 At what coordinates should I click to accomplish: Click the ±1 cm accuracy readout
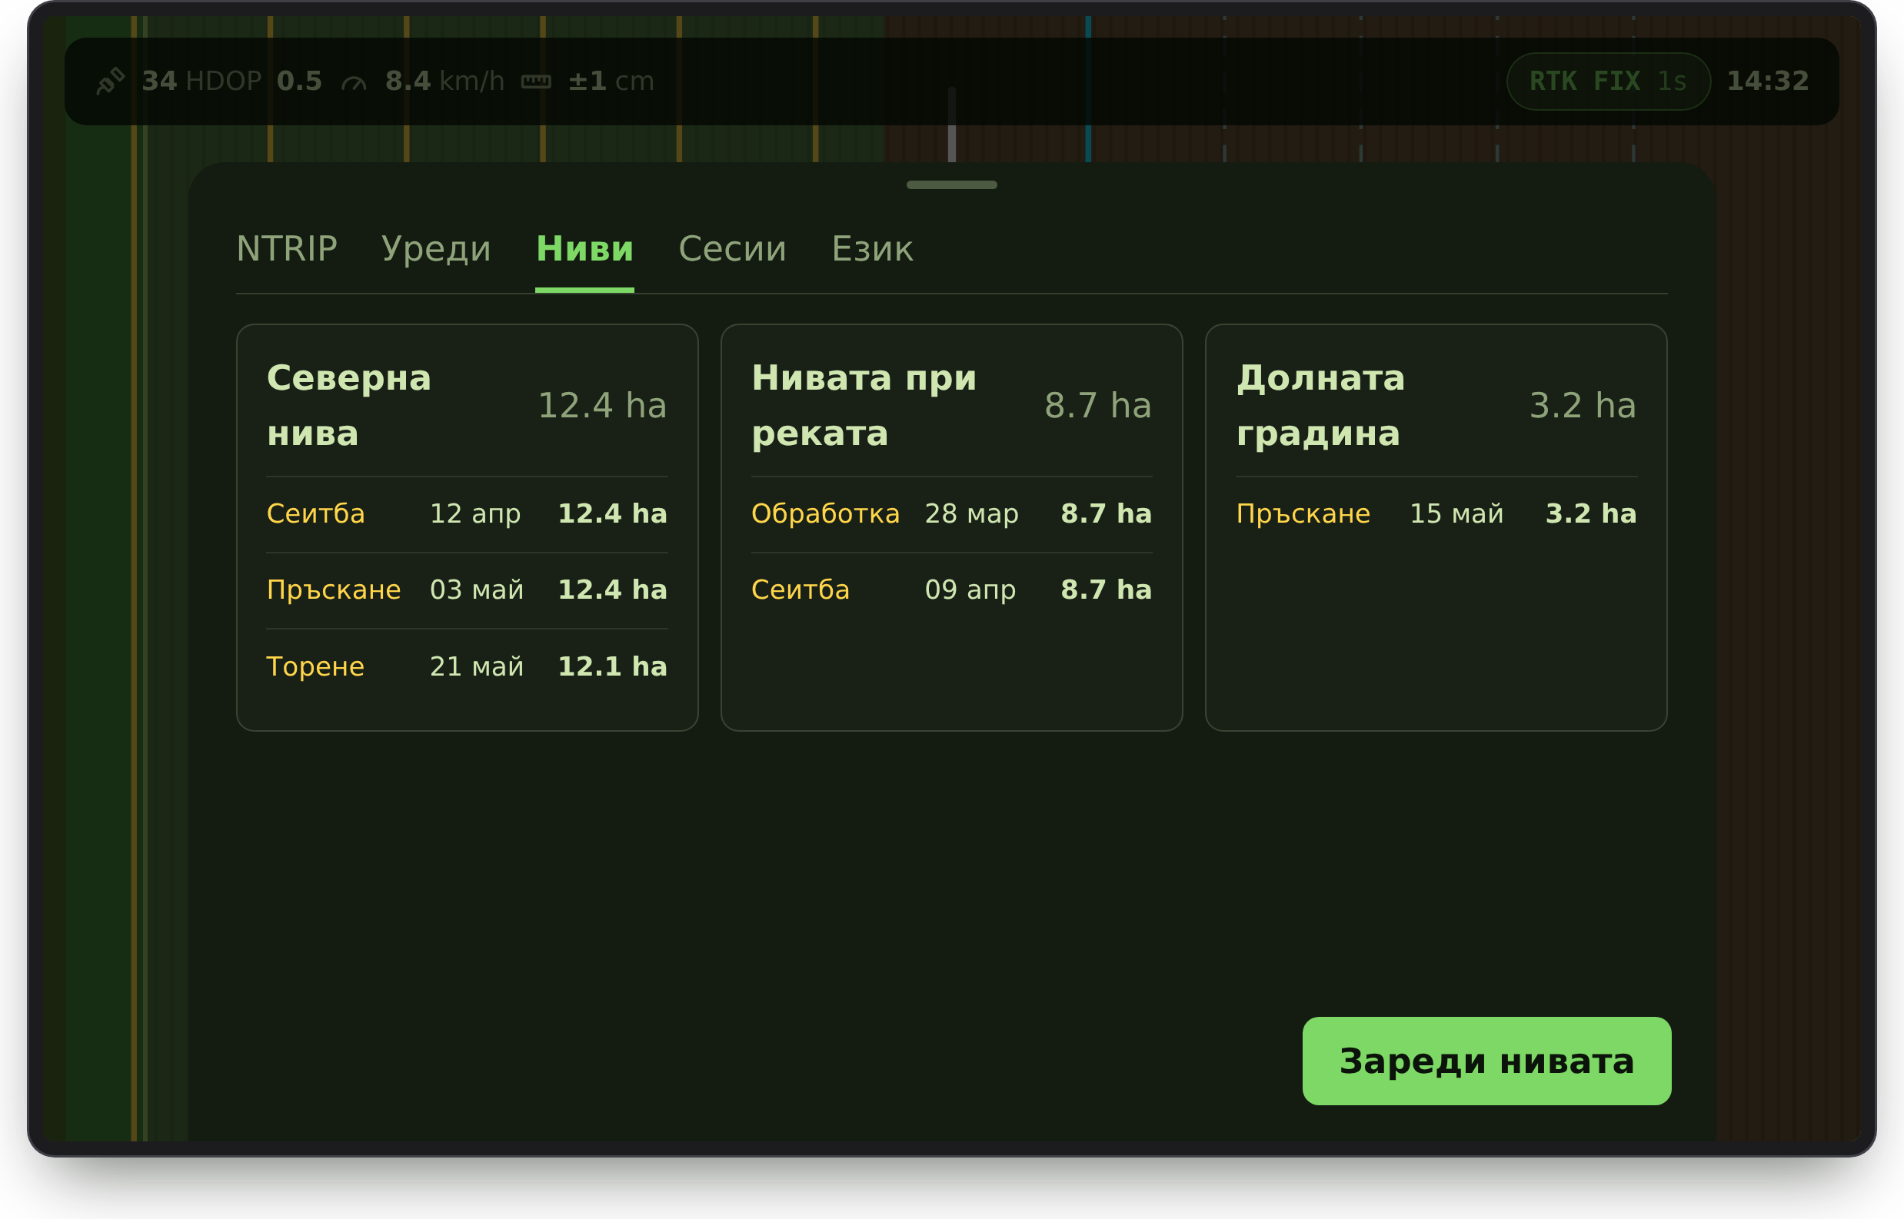point(611,81)
